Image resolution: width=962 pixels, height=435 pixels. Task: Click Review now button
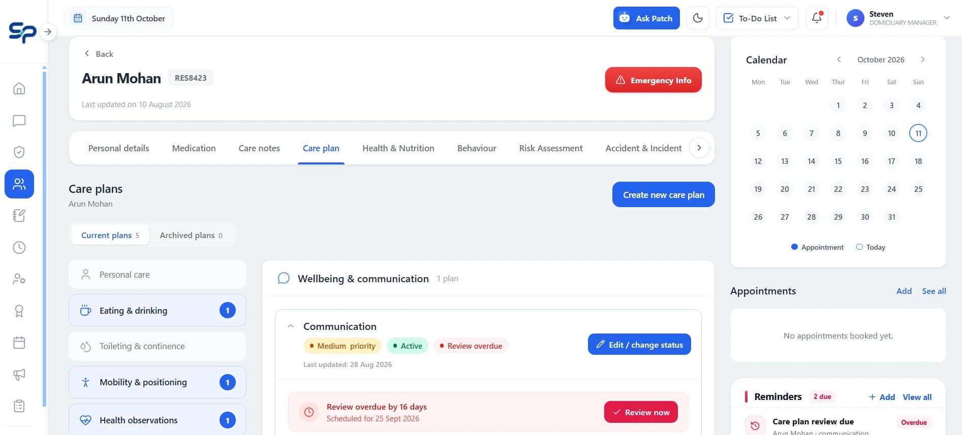(641, 412)
